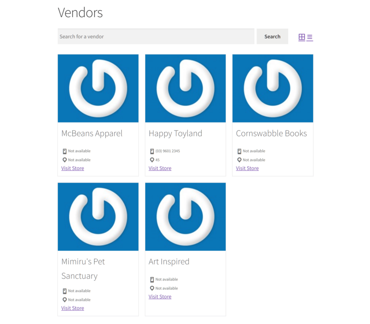
Task: Click the Happy Toyland vendor name
Action: click(175, 133)
